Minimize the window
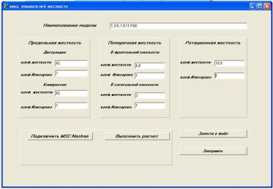The width and height of the screenshot is (273, 189). click(x=252, y=6)
